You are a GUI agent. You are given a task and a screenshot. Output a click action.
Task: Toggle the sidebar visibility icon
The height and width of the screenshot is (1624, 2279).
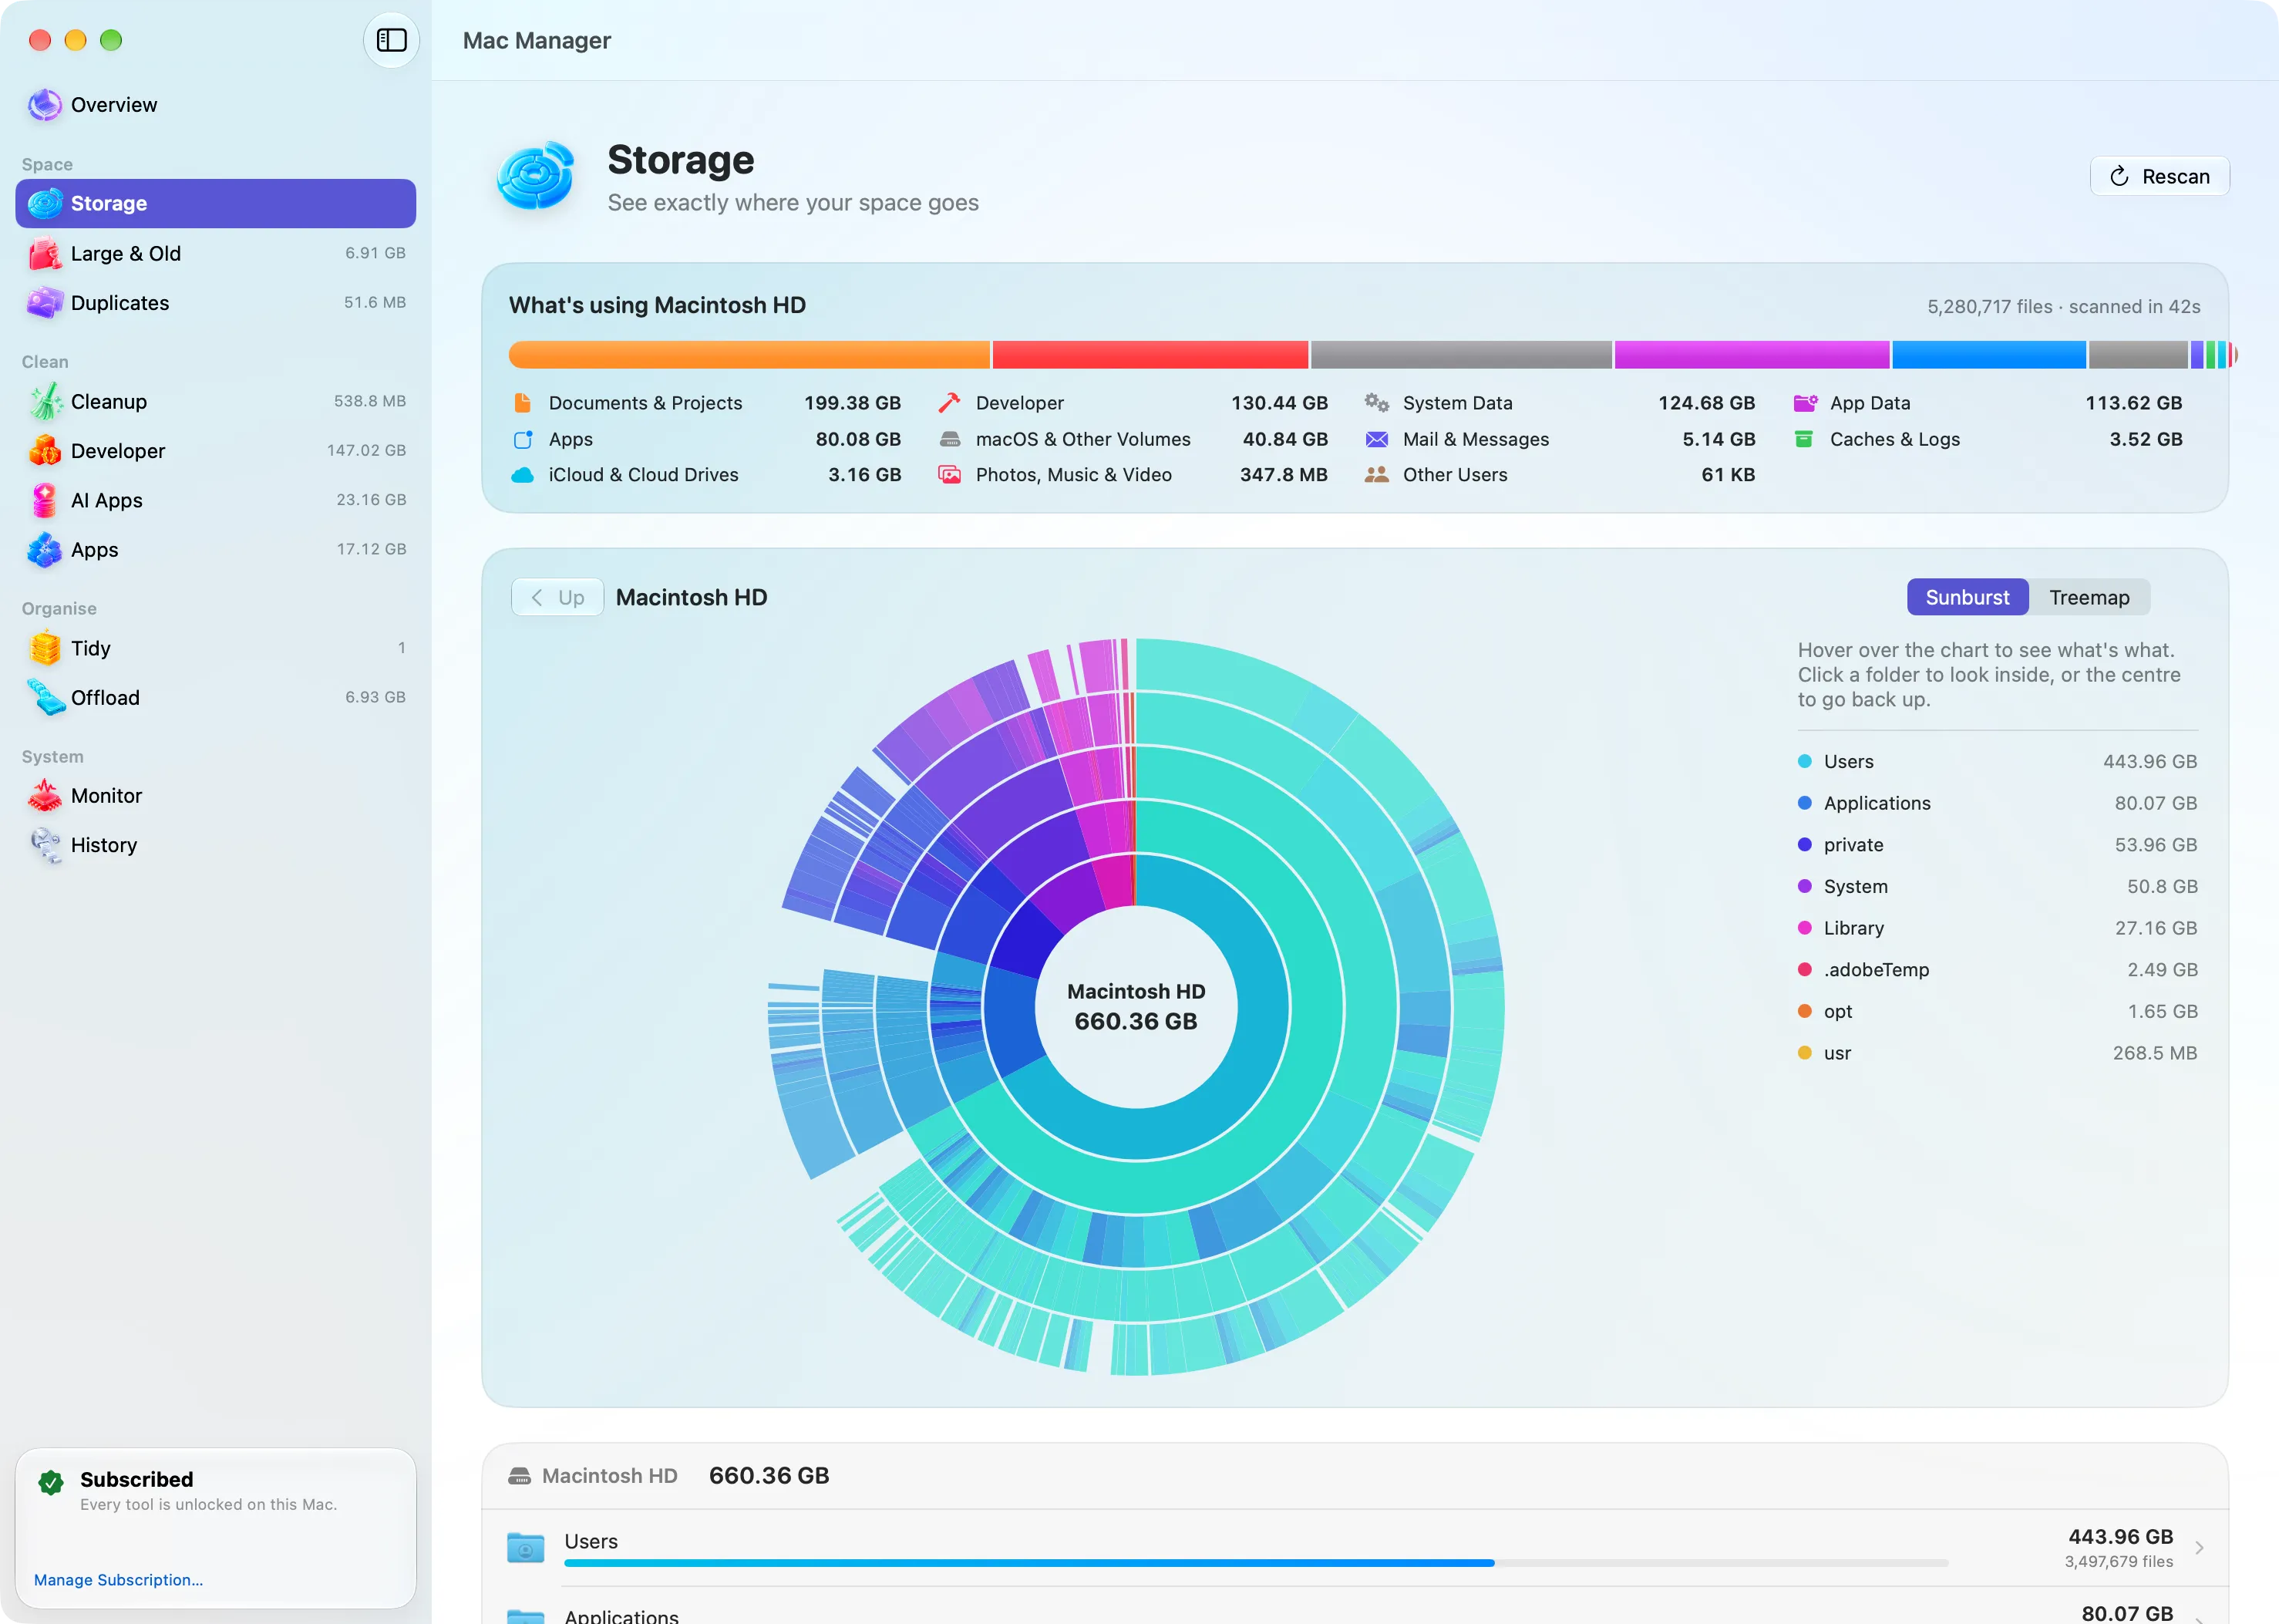pyautogui.click(x=391, y=40)
